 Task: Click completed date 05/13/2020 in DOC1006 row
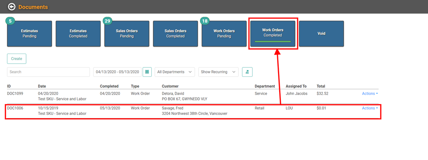[x=110, y=108]
